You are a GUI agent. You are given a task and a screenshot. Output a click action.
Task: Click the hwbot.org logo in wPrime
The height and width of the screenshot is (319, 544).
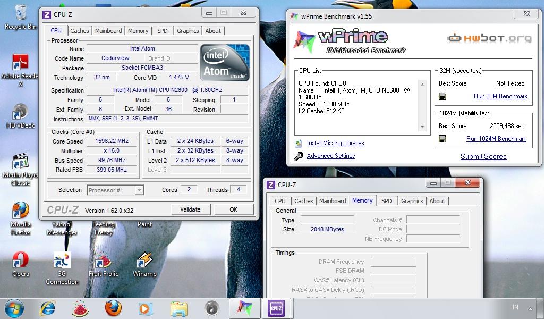click(489, 38)
